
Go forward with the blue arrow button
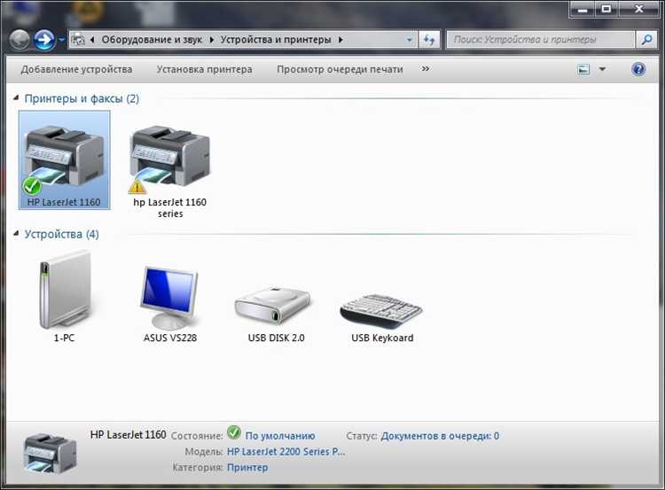click(44, 40)
